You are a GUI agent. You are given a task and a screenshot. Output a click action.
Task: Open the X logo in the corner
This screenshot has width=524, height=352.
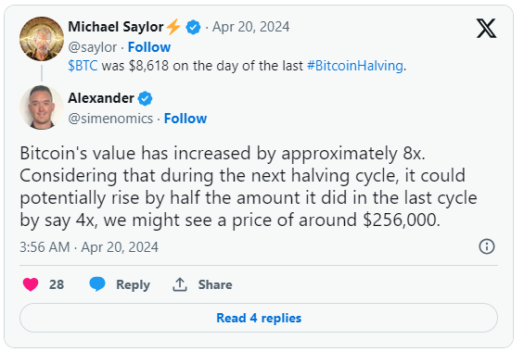486,29
